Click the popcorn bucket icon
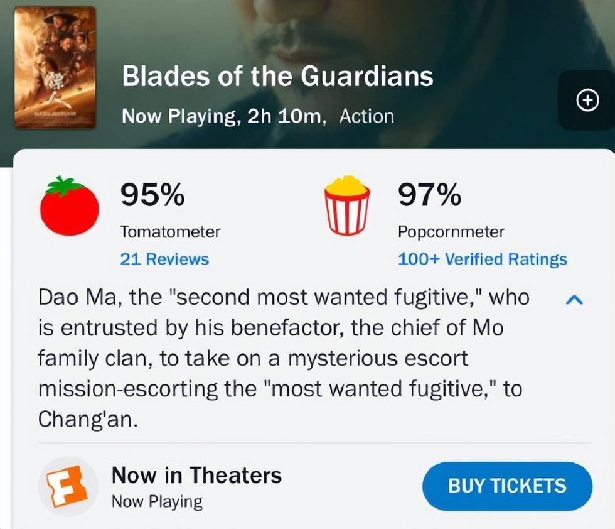Screen dimensions: 615x529 346,205
